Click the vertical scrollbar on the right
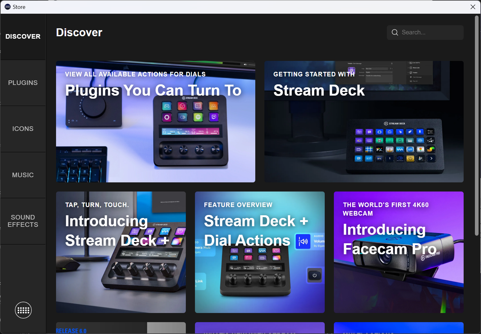This screenshot has width=481, height=334. pyautogui.click(x=477, y=125)
